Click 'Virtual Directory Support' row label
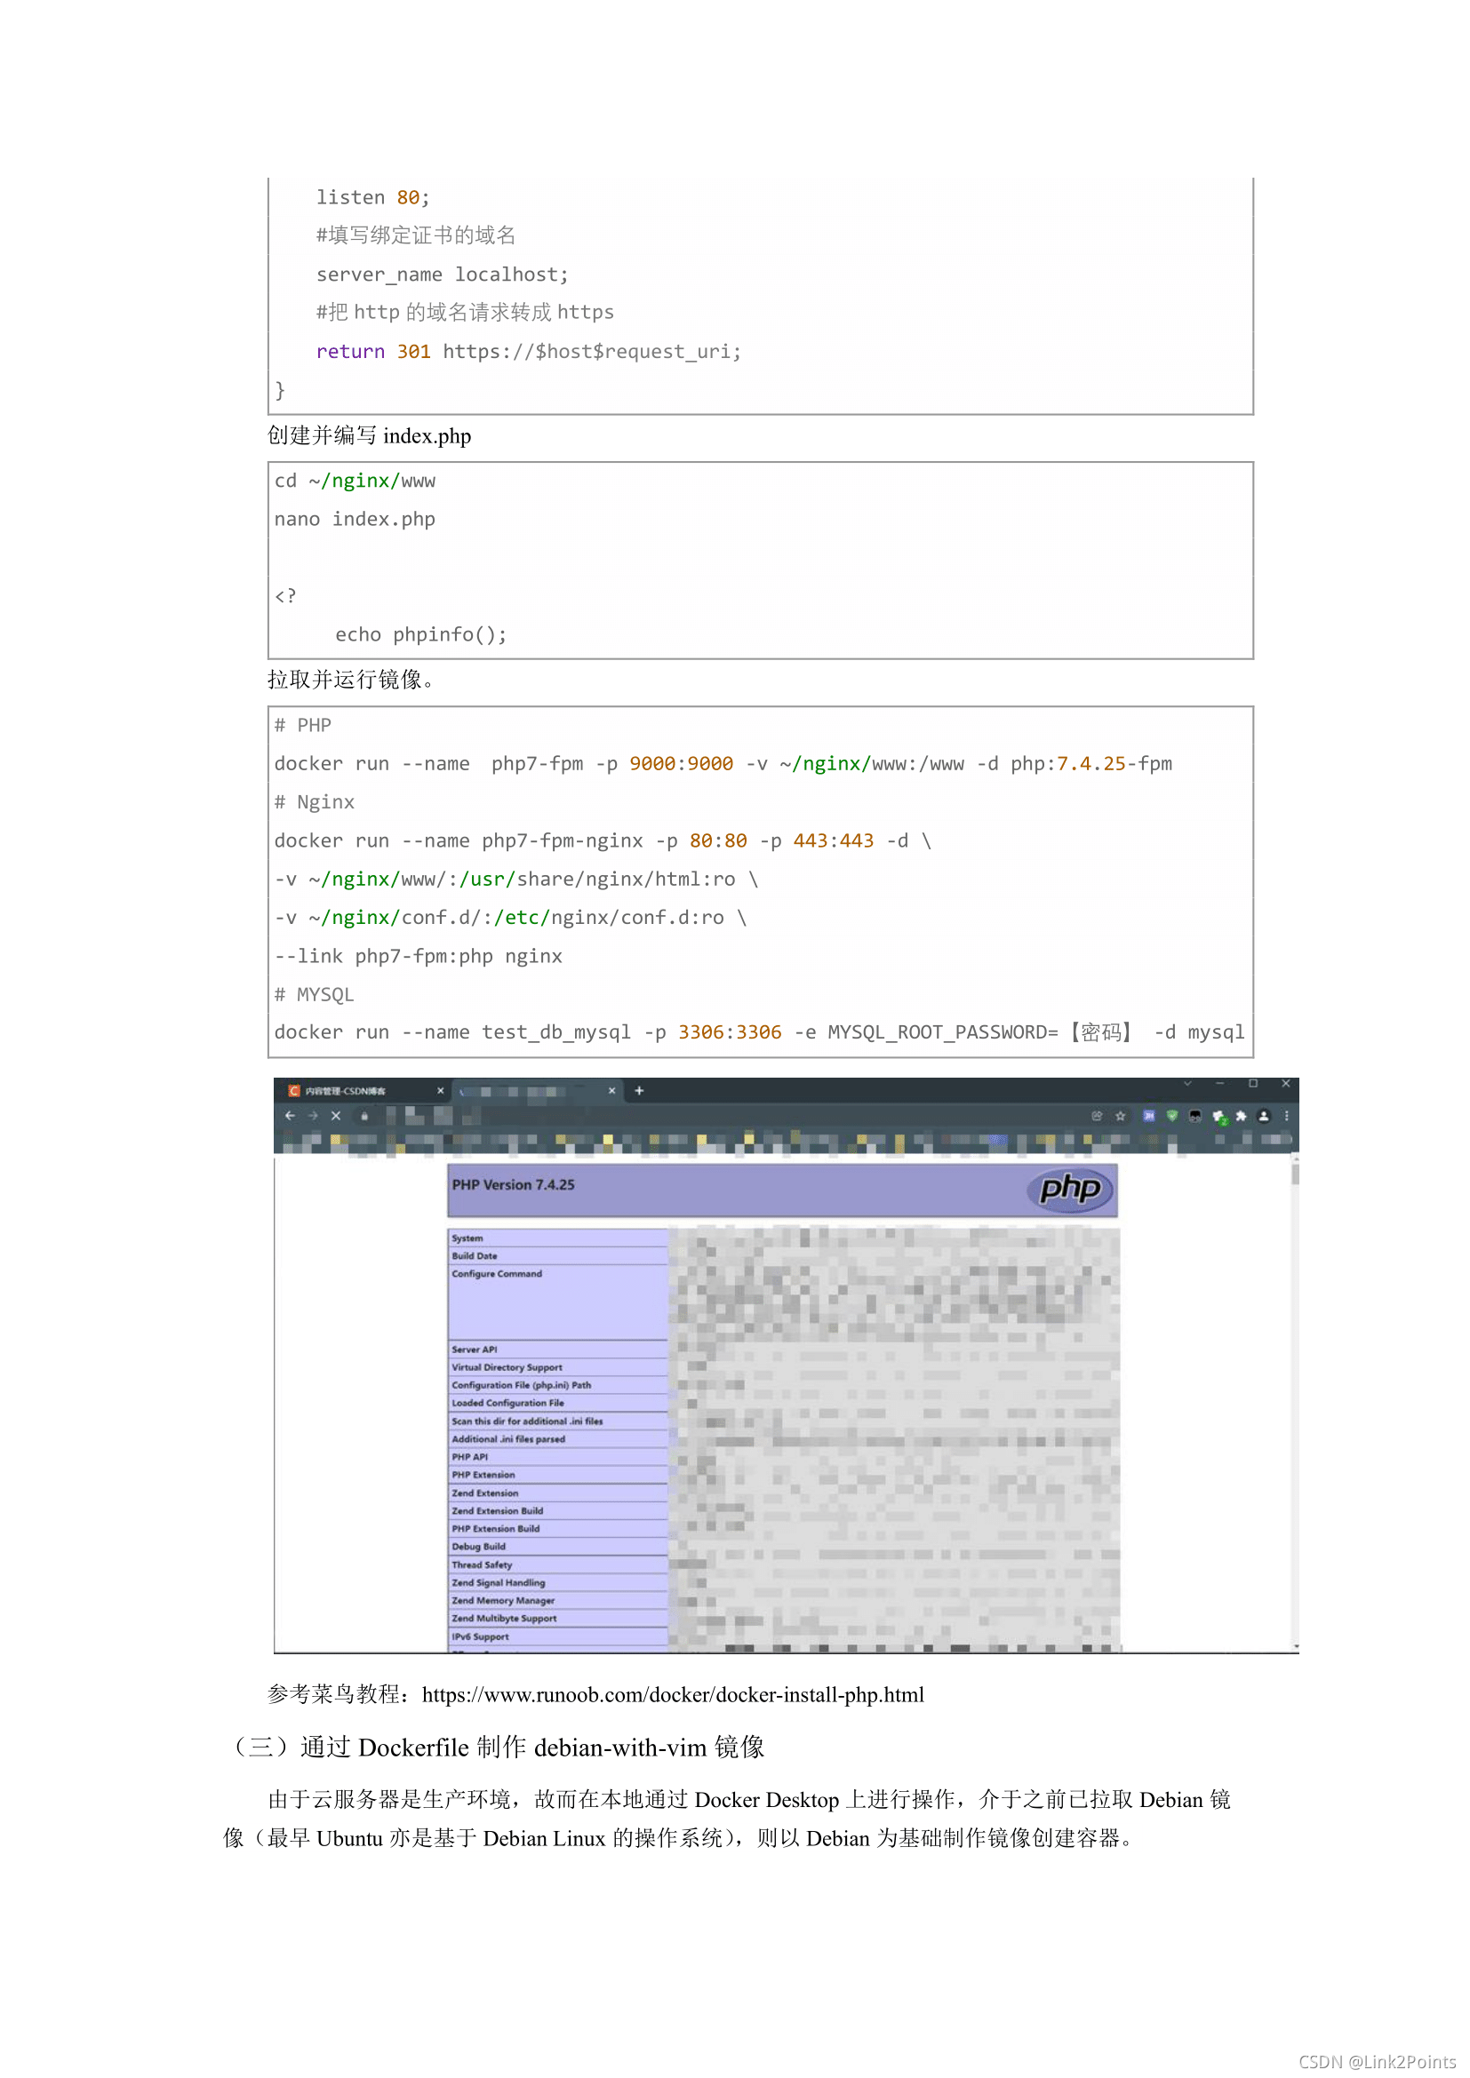This screenshot has height=2078, width=1470. pyautogui.click(x=507, y=1367)
